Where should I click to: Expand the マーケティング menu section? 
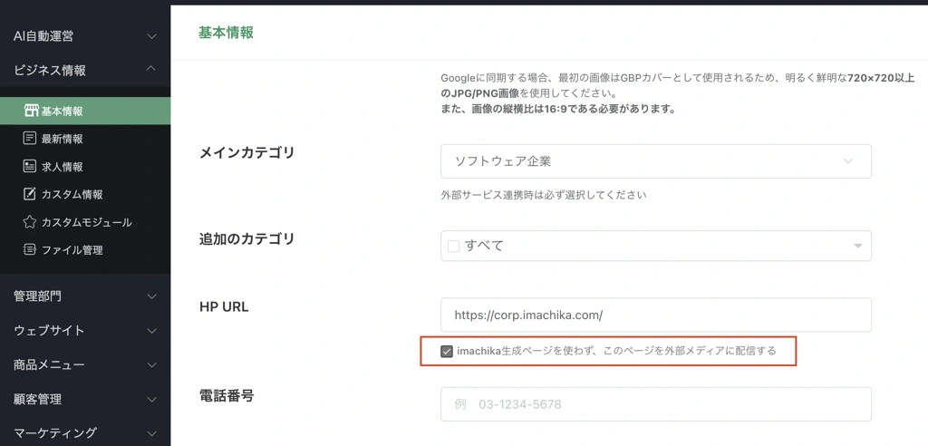85,432
